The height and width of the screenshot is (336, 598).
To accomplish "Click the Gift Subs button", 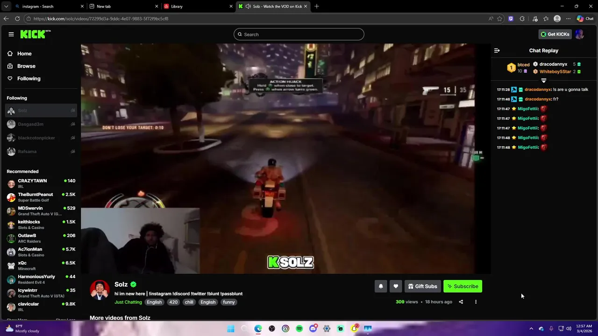I will pos(422,287).
